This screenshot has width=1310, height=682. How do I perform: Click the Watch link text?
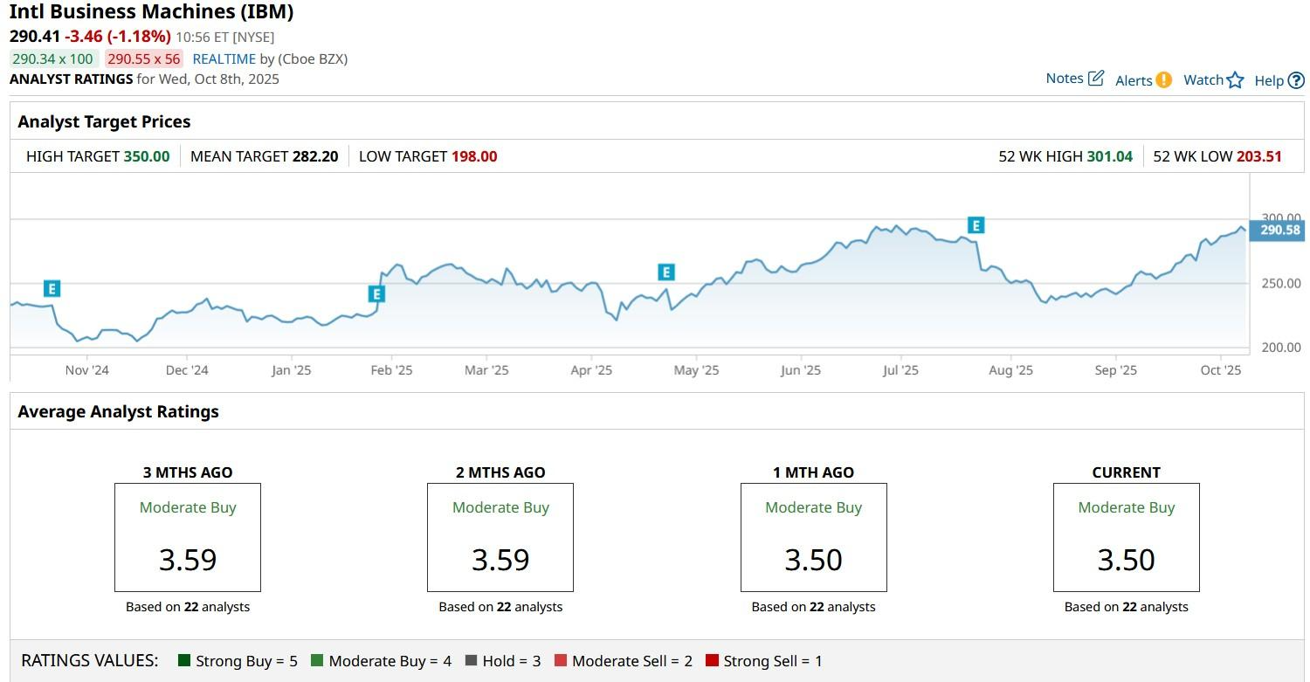coord(1203,79)
